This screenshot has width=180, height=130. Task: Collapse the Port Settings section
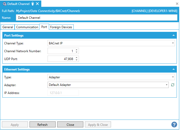[173, 36]
